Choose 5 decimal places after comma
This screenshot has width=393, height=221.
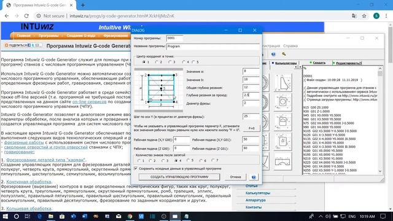tap(189, 160)
